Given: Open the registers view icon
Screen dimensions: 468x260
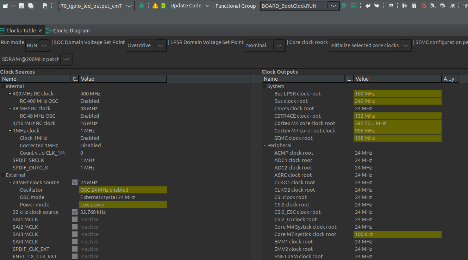Looking at the screenshot, I should tap(45, 6).
